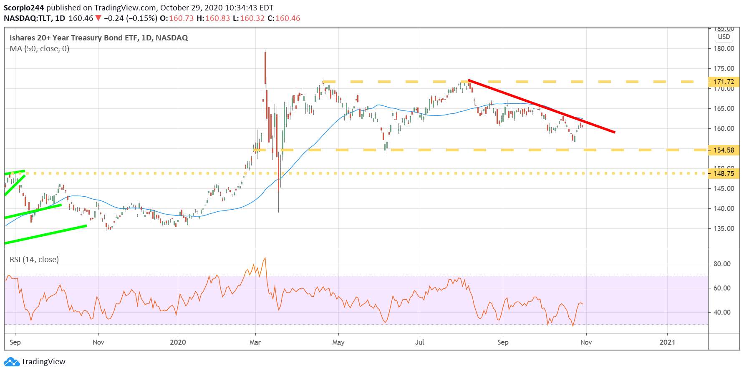The width and height of the screenshot is (744, 373).
Task: Click the TradingView cloud logo icon
Action: pos(12,362)
